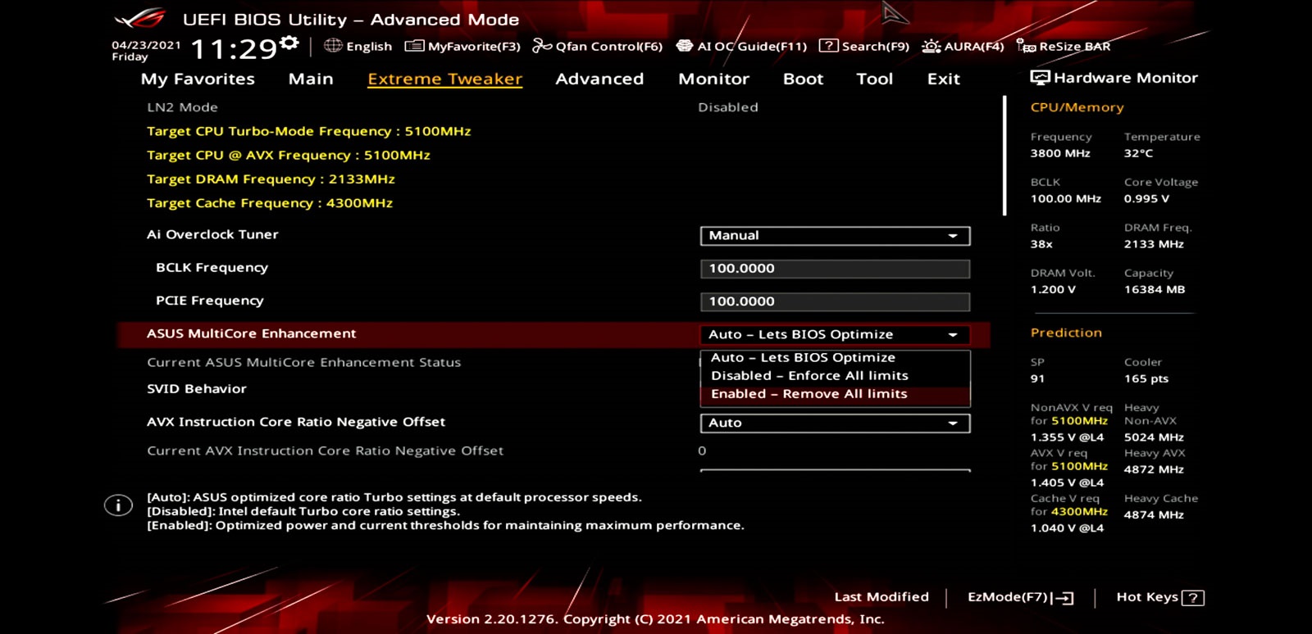Click the Hot Keys button label
Image resolution: width=1312 pixels, height=634 pixels.
point(1147,597)
